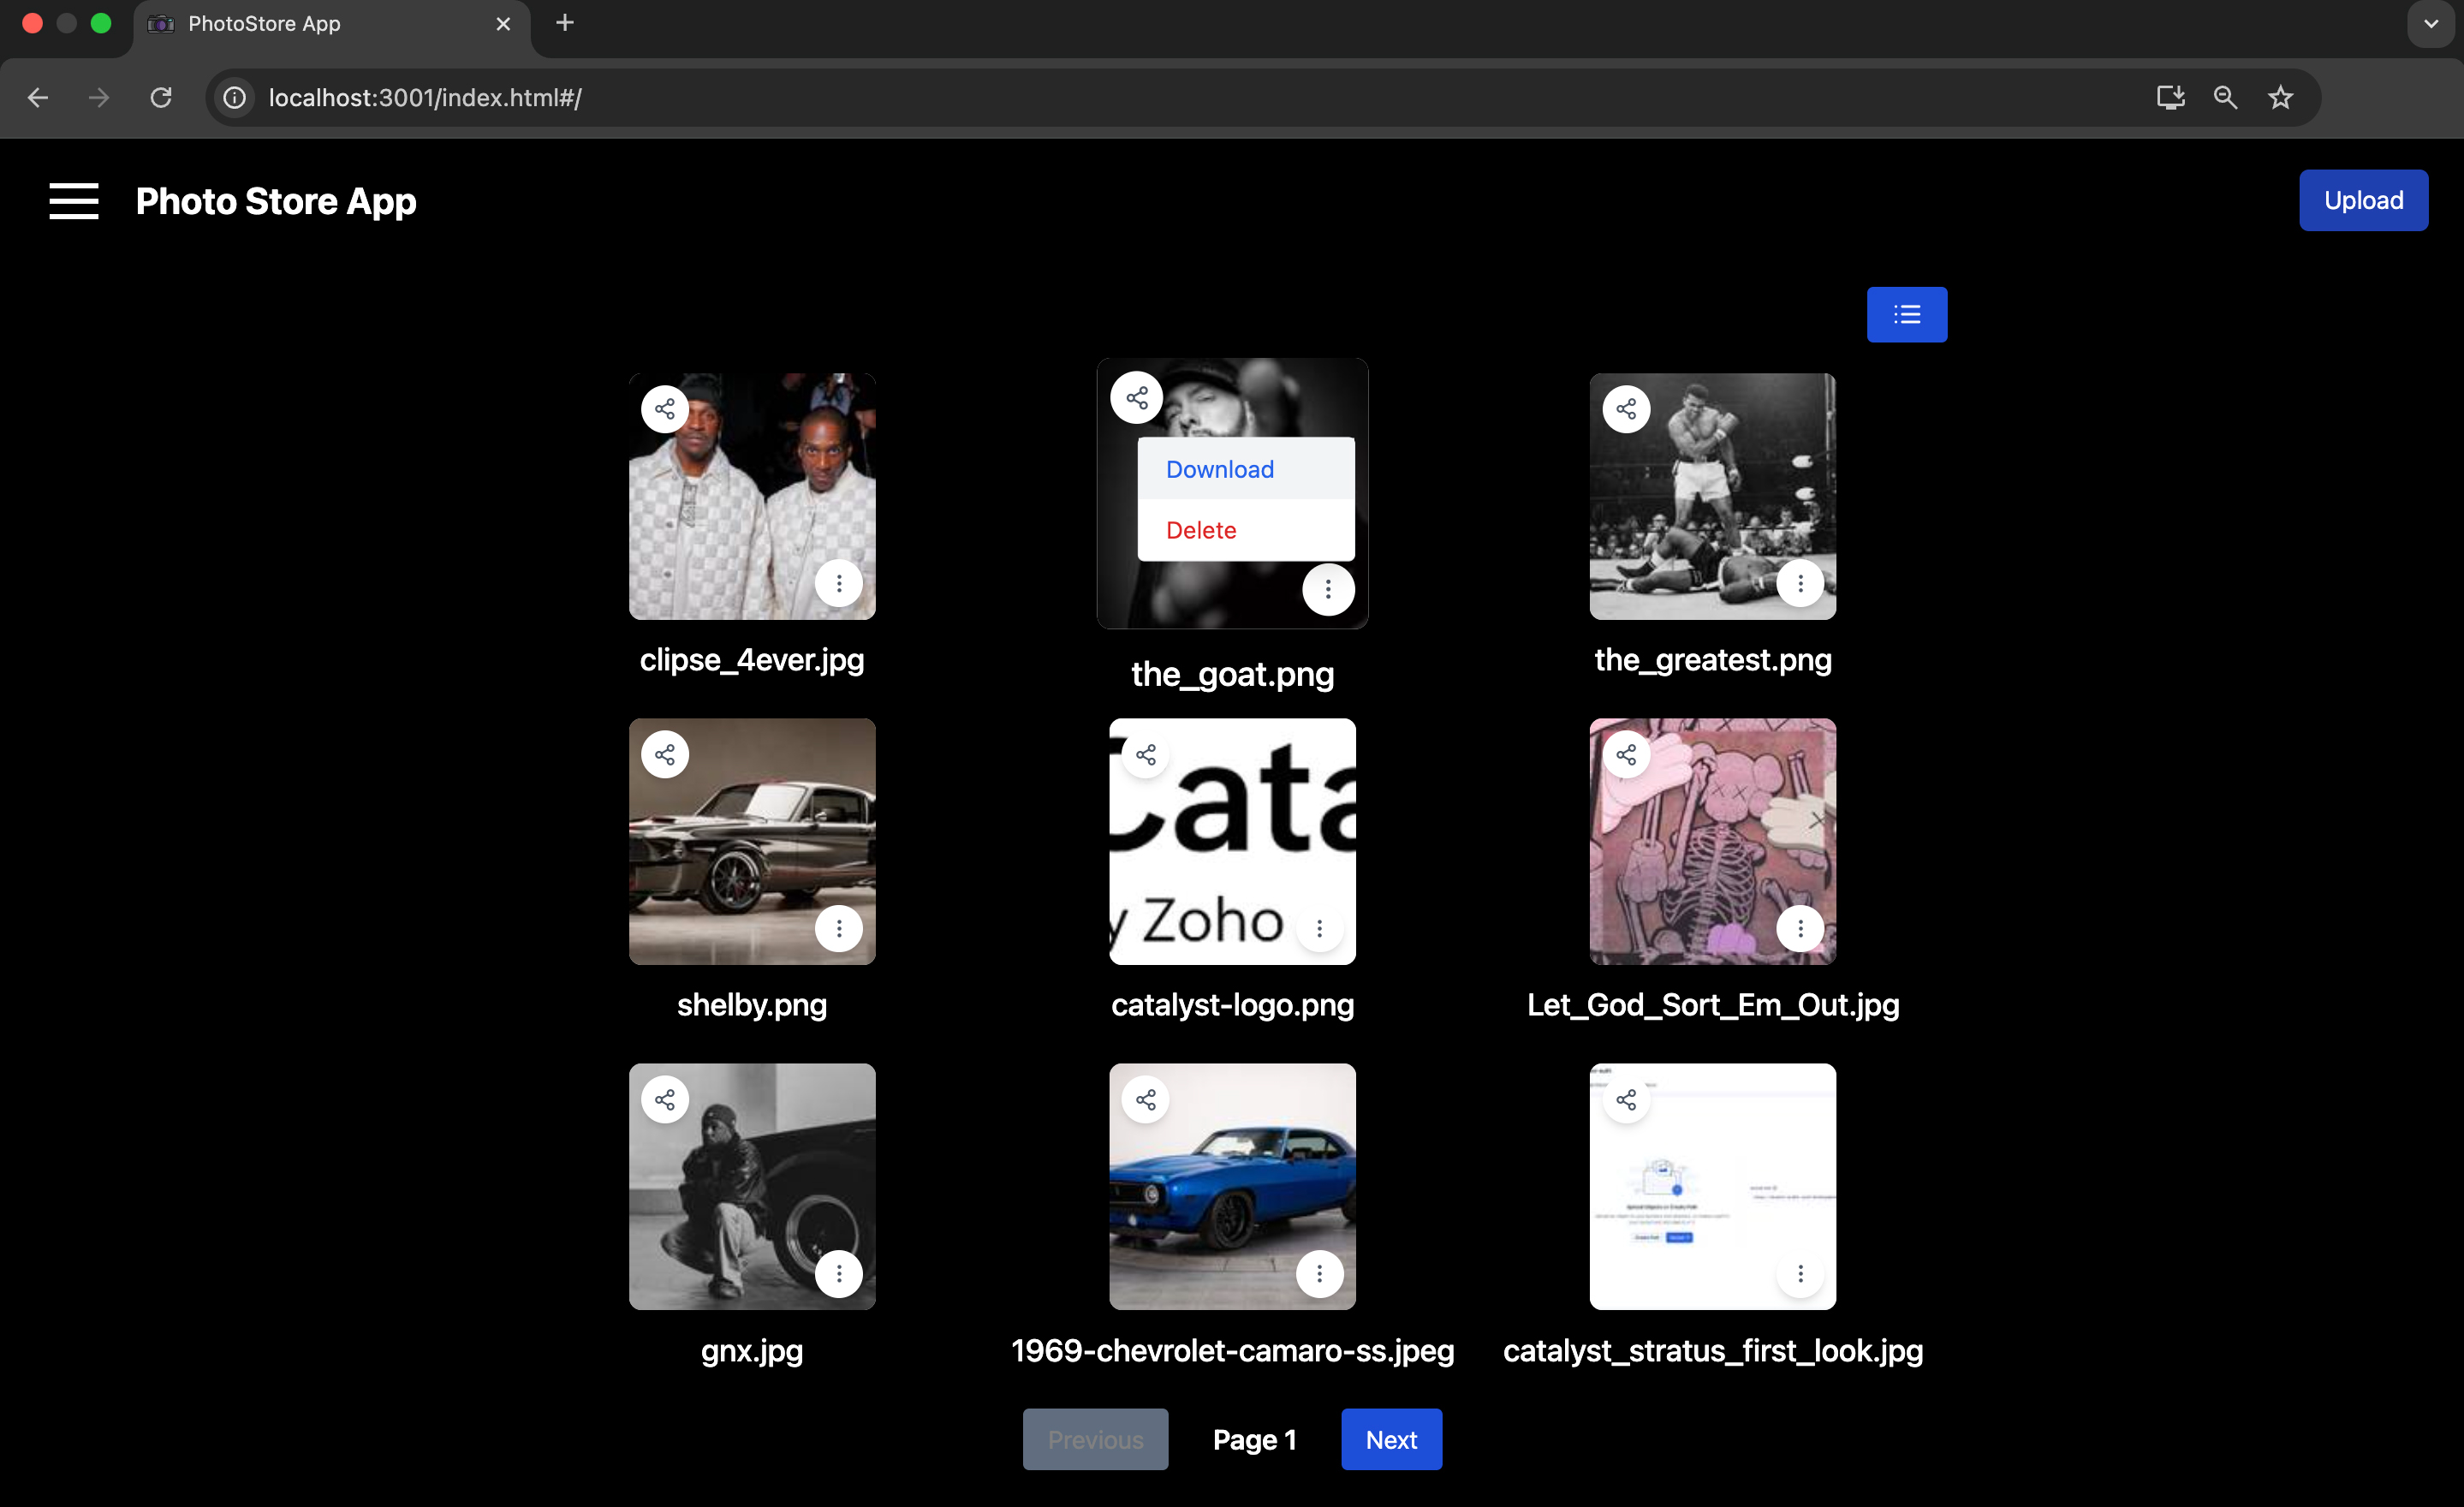Expand more options for shelby.png

coord(838,929)
